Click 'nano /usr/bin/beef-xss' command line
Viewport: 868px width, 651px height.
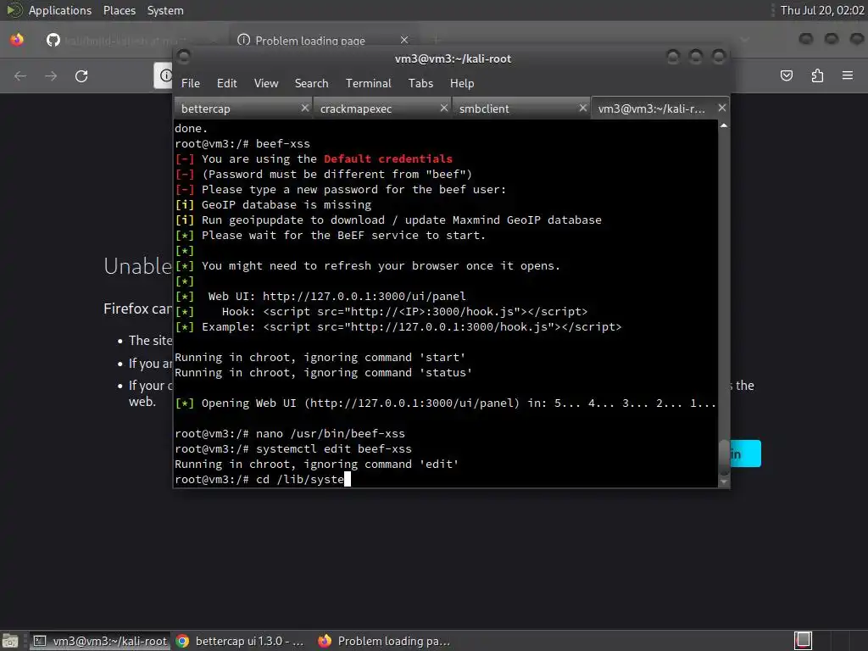point(290,433)
